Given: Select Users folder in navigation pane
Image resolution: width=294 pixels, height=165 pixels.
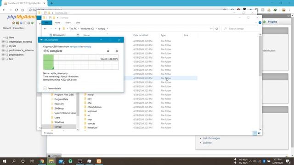Looking at the screenshot, I should point(57,117).
